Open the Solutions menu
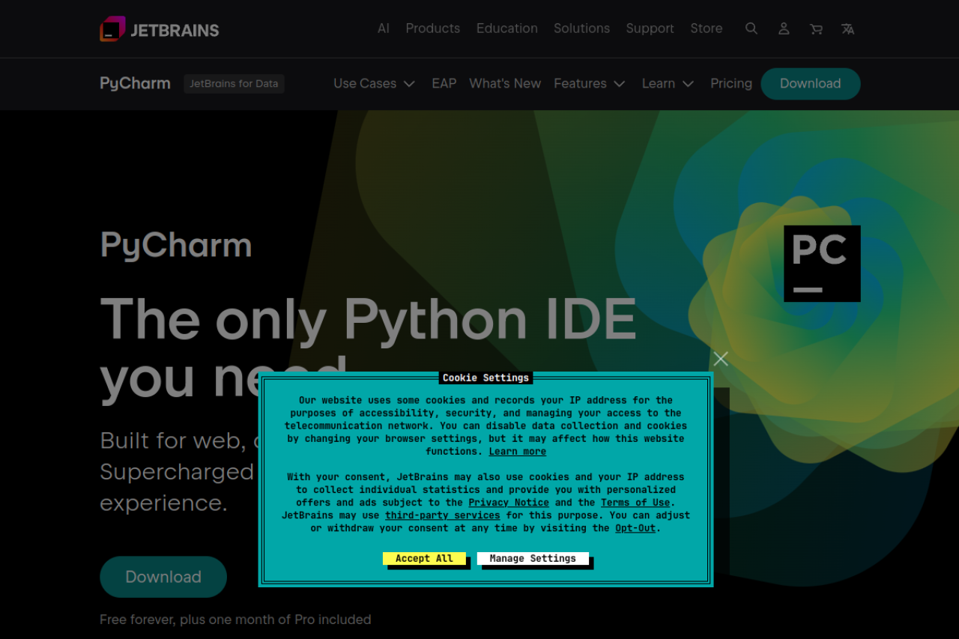959x639 pixels. [x=581, y=28]
